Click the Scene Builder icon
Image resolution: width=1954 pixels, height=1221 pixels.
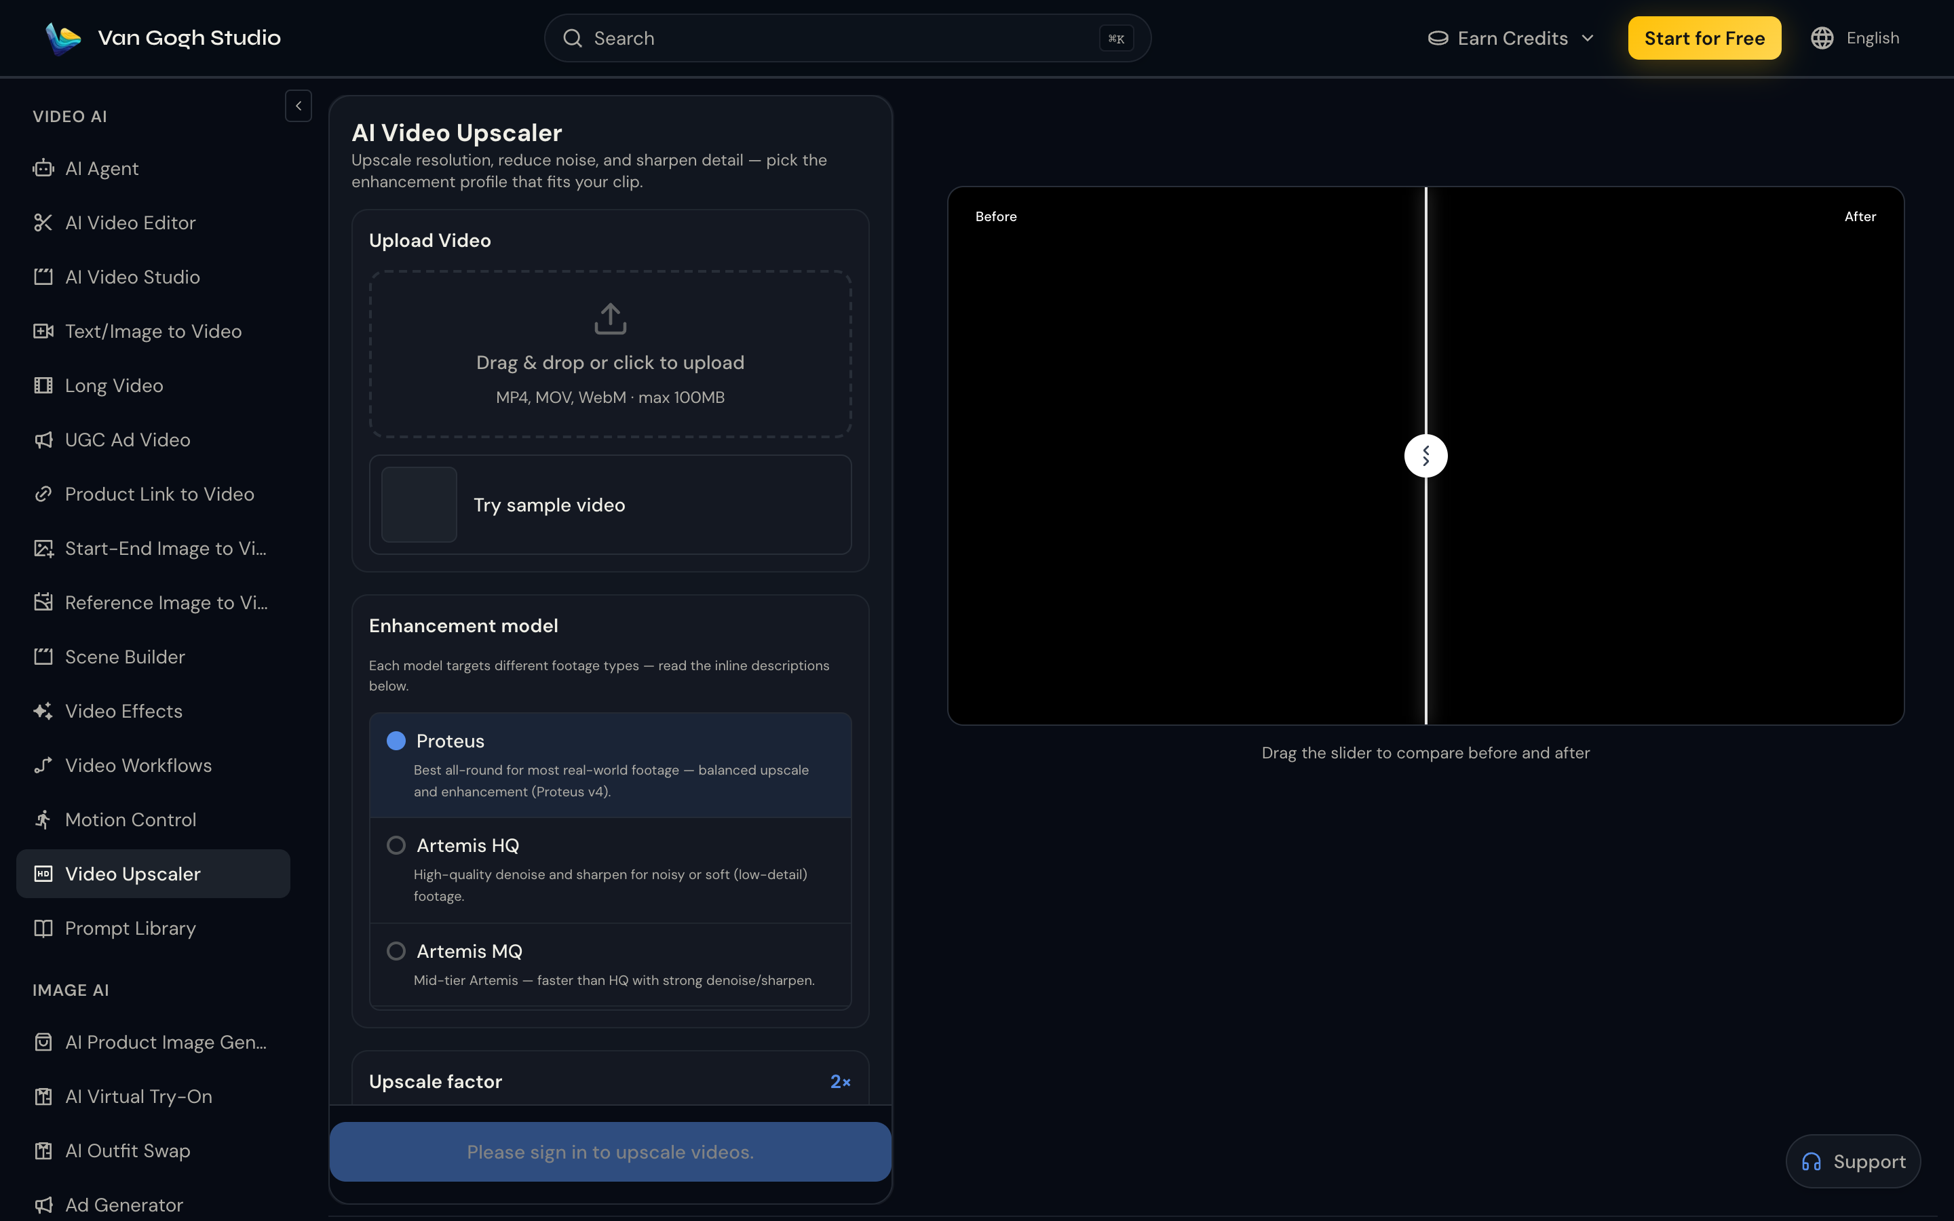click(x=43, y=657)
